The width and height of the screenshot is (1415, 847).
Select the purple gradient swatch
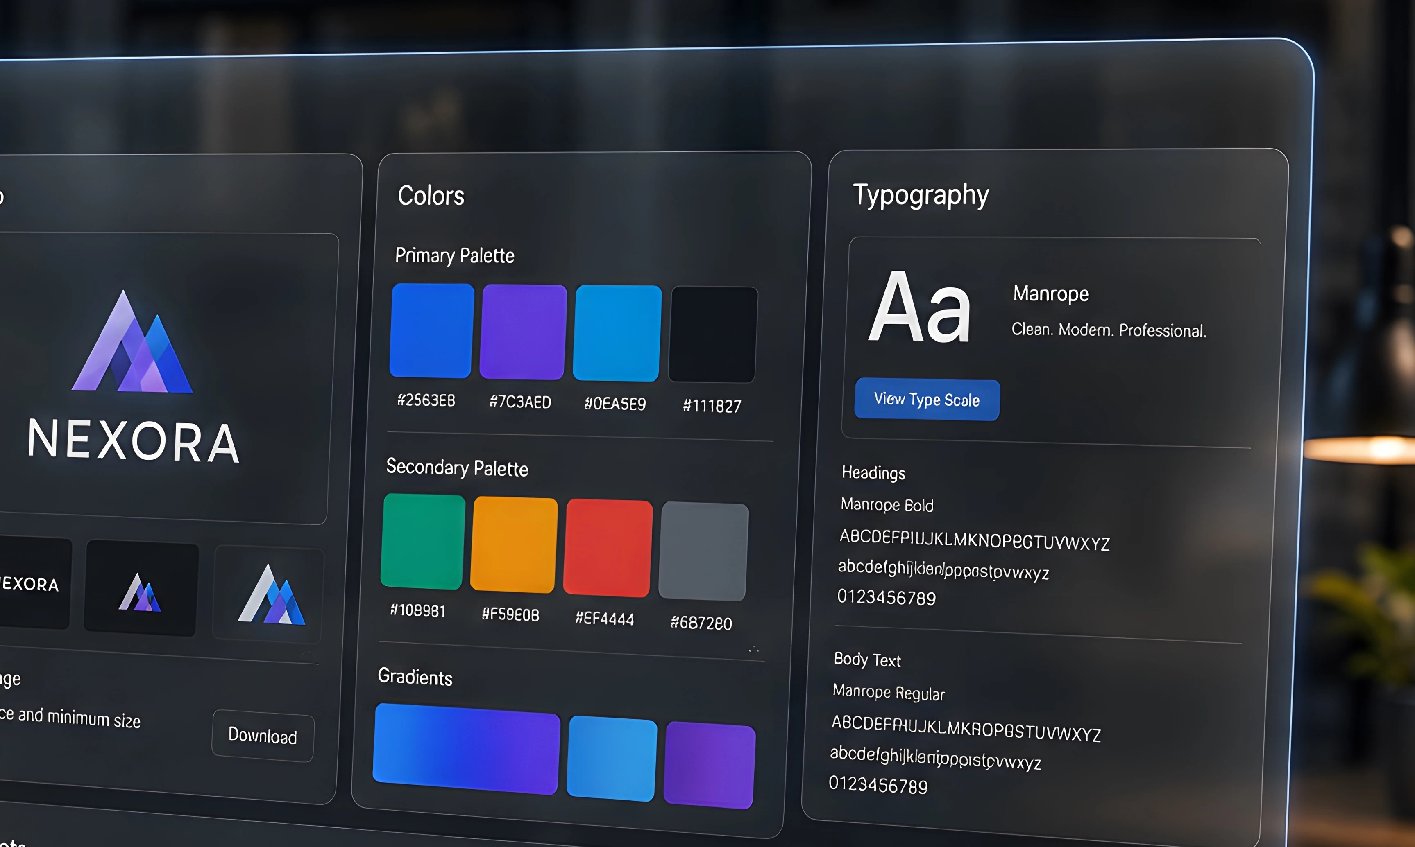coord(709,765)
